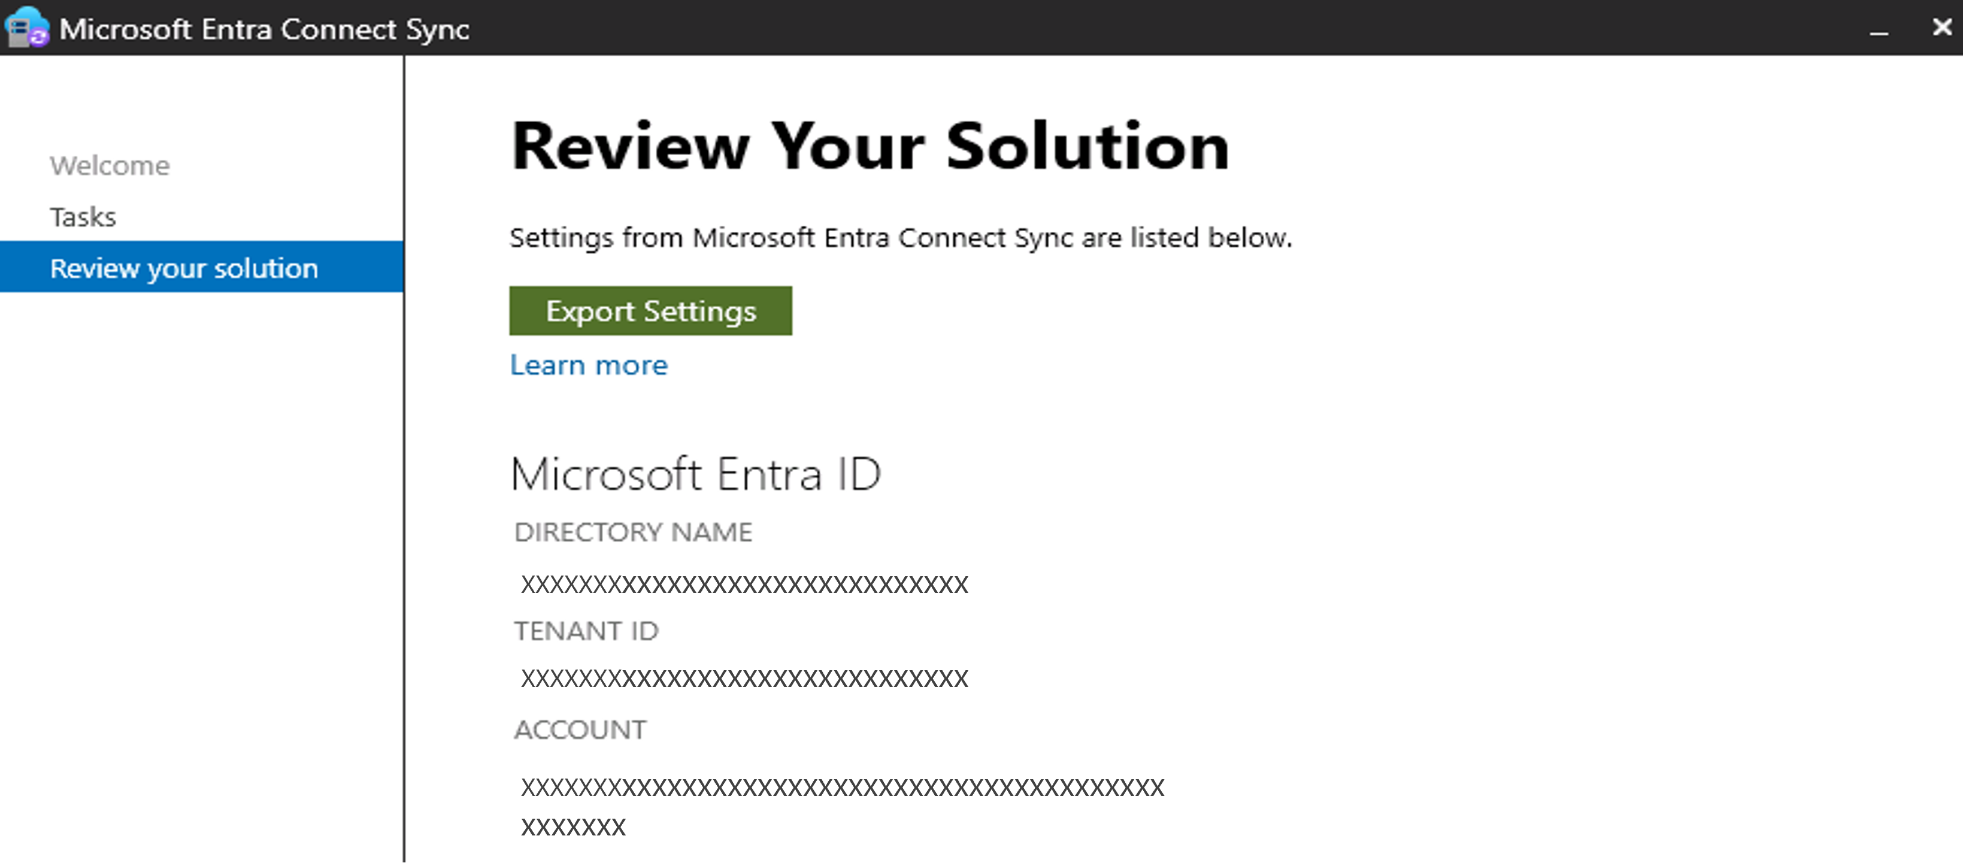Select the tenant ID value text
This screenshot has width=1963, height=863.
(x=744, y=679)
